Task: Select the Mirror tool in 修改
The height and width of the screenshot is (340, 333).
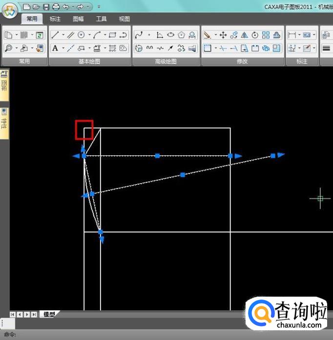Action: pyautogui.click(x=245, y=35)
